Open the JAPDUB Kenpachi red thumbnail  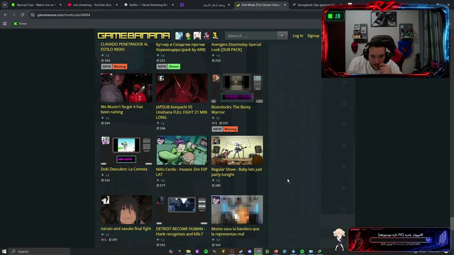182,88
